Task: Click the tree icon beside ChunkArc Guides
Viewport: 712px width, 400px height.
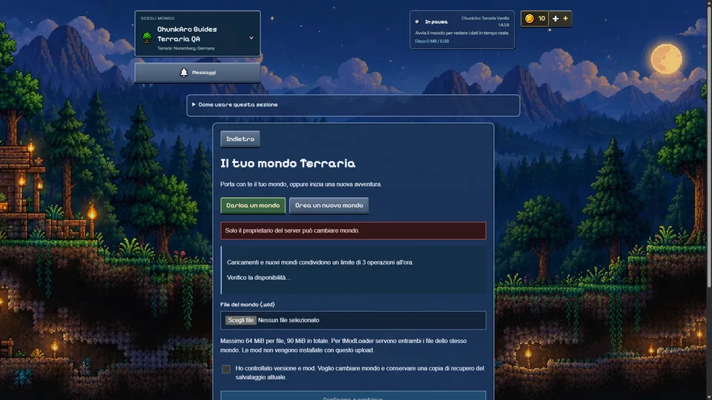Action: (x=147, y=38)
